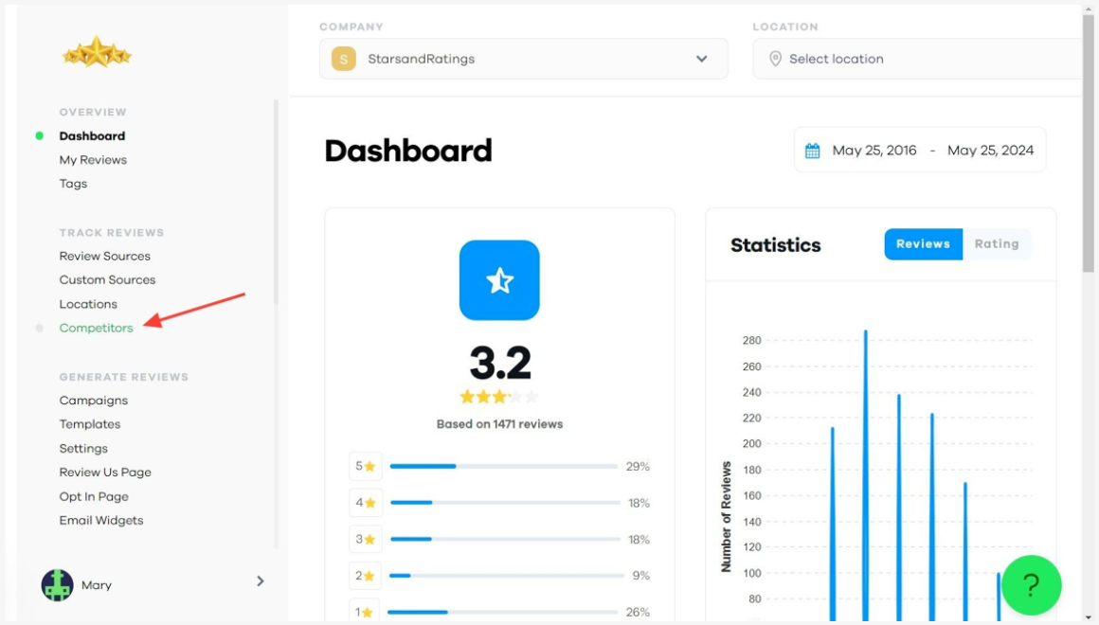
Task: Open Tags in the sidebar
Action: click(73, 184)
